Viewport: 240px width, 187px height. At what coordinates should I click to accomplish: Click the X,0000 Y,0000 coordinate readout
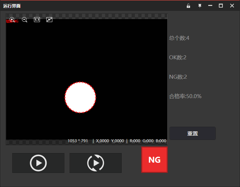(110, 141)
